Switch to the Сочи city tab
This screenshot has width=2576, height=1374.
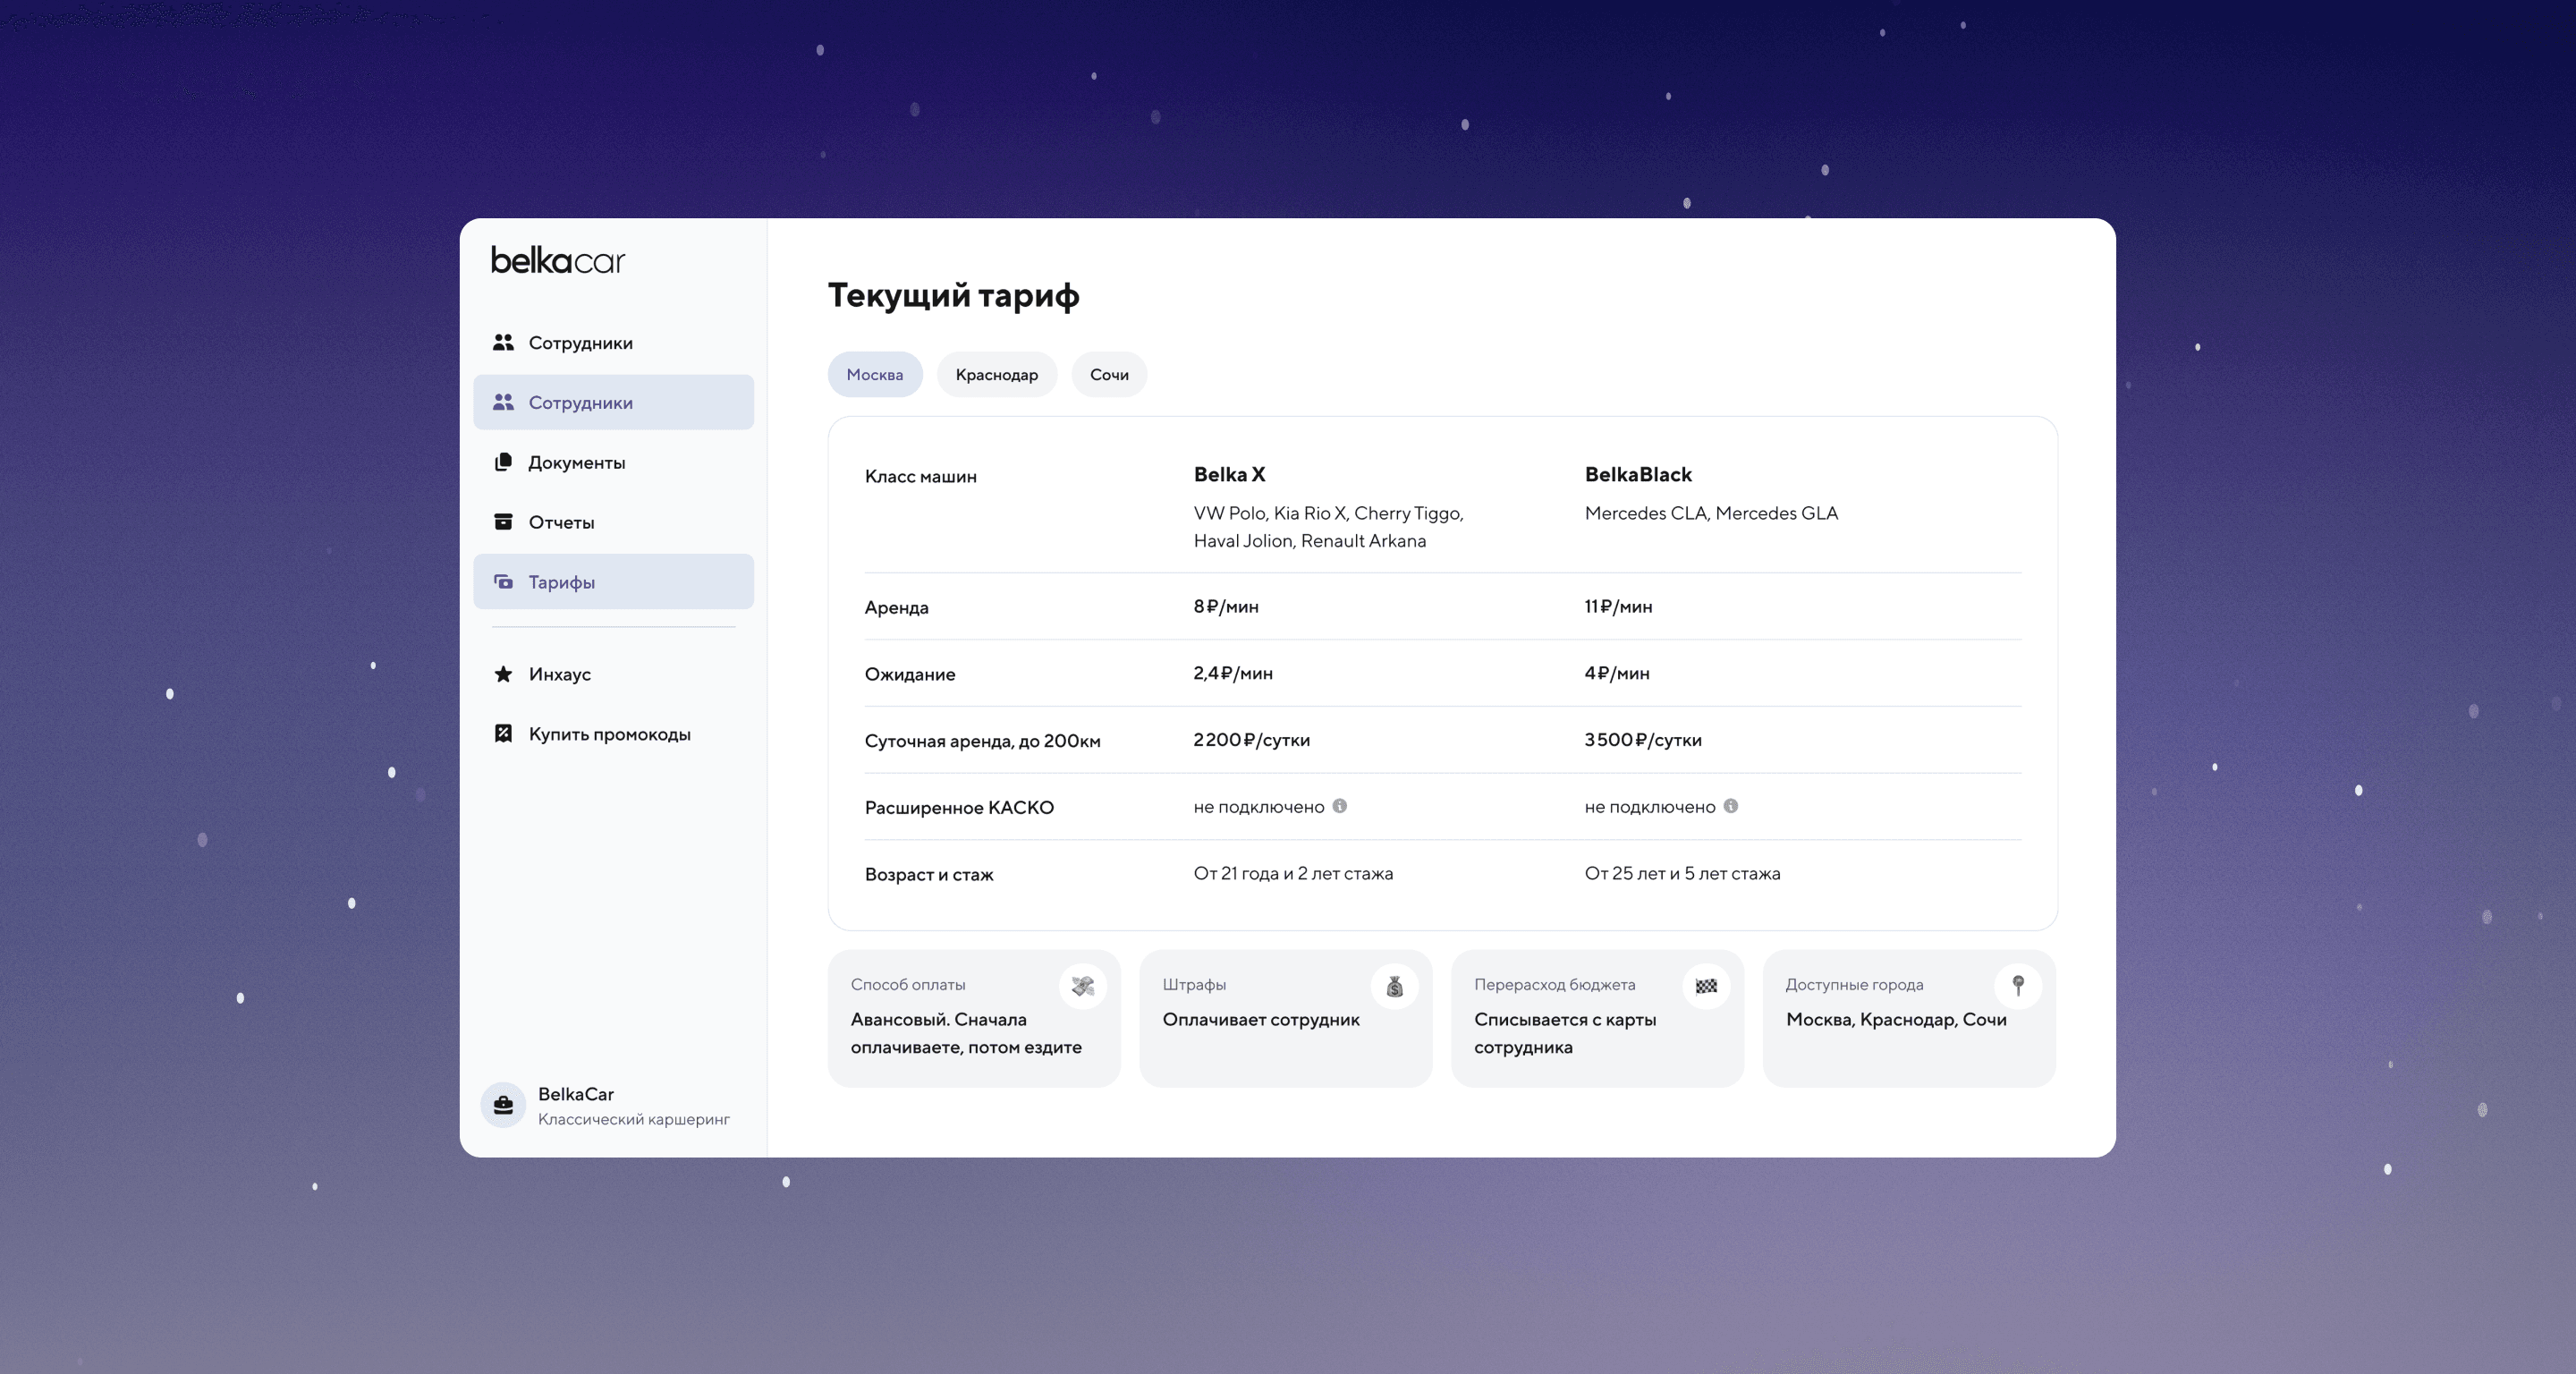click(x=1109, y=374)
